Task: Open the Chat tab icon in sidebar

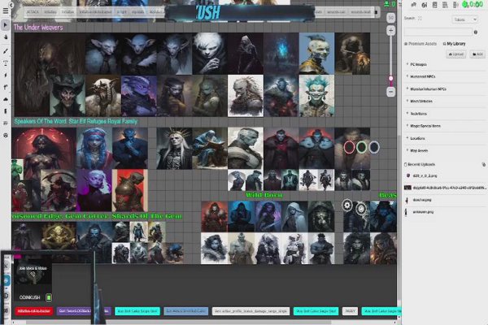Action: click(414, 5)
